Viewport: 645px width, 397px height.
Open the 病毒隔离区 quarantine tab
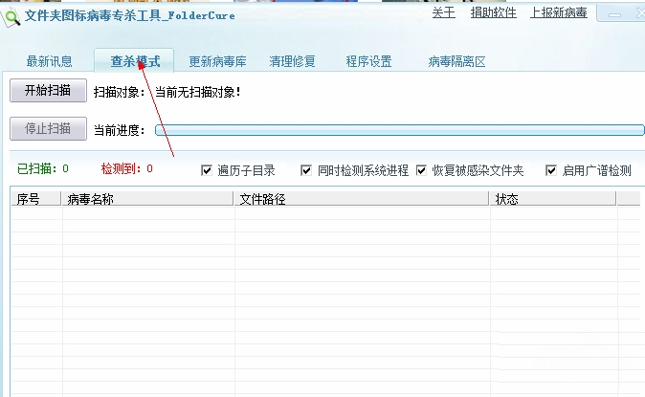tap(457, 61)
